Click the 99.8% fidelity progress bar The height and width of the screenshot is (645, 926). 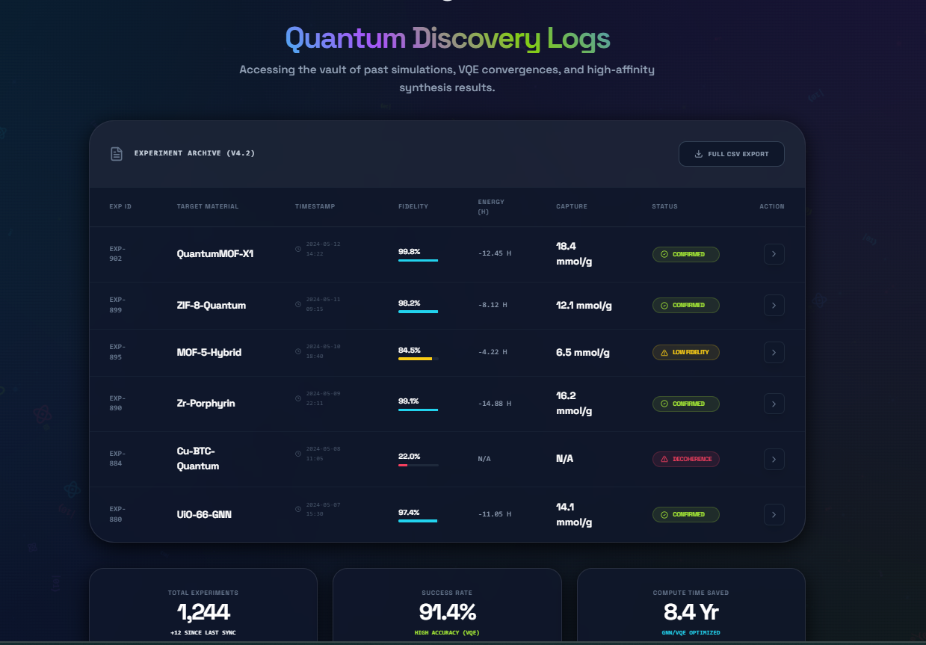418,260
